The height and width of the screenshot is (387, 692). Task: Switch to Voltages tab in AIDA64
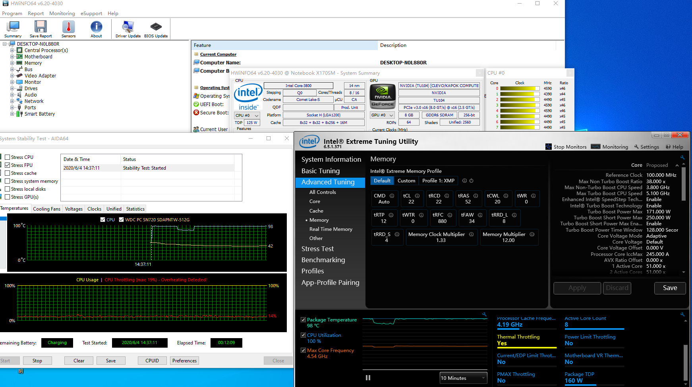click(73, 209)
